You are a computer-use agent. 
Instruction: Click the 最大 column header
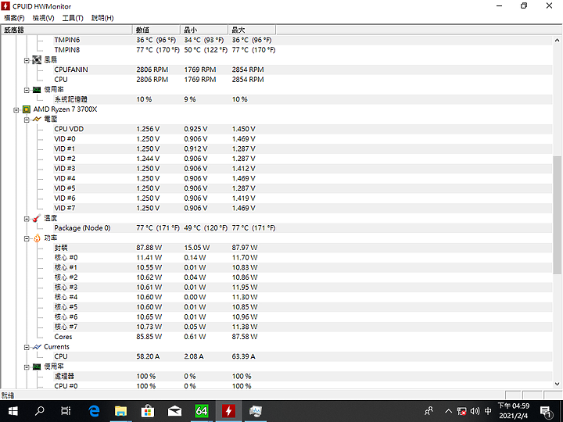click(252, 30)
